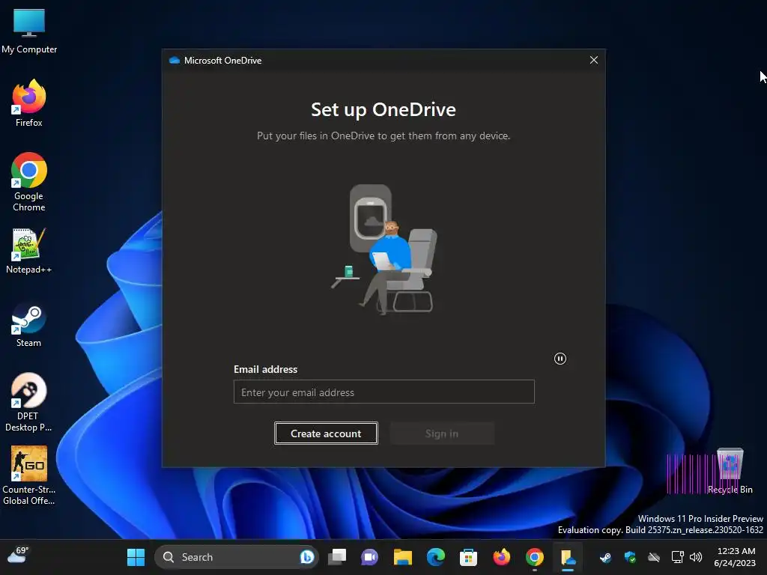Click the Sign in button

[442, 433]
